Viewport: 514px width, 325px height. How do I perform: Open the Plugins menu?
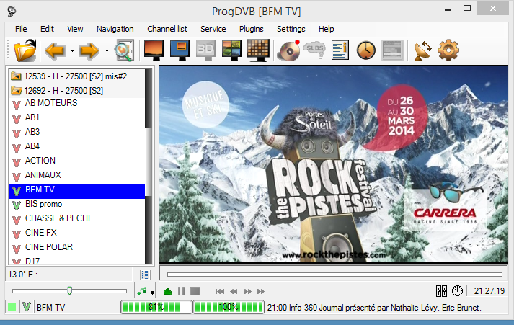251,29
